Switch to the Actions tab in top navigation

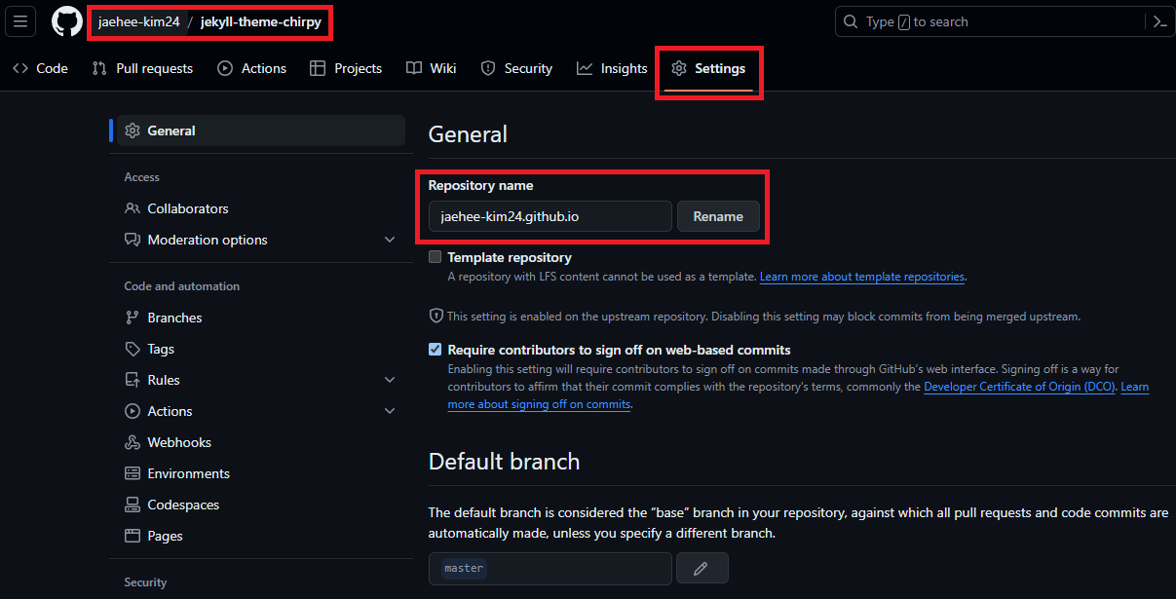252,68
